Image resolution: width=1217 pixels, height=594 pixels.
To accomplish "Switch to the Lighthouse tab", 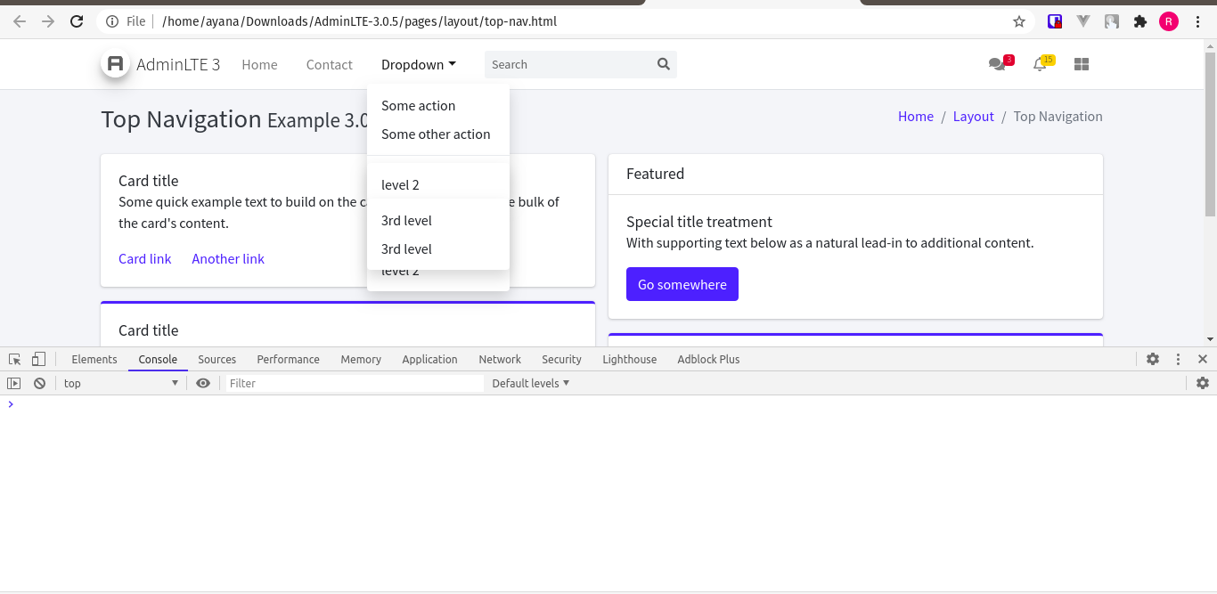I will tap(629, 359).
